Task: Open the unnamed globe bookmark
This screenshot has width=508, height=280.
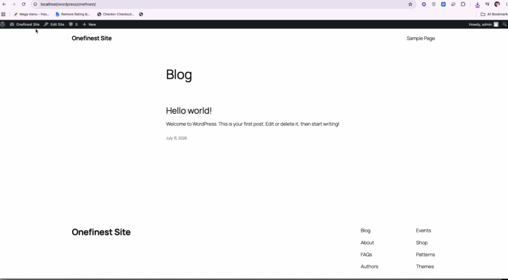Action: click(x=141, y=14)
